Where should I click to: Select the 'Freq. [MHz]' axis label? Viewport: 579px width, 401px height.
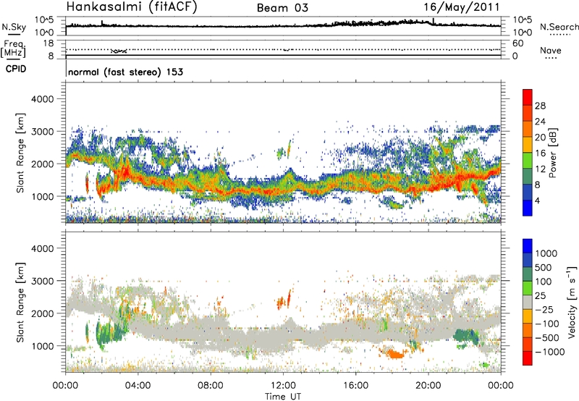pos(13,48)
